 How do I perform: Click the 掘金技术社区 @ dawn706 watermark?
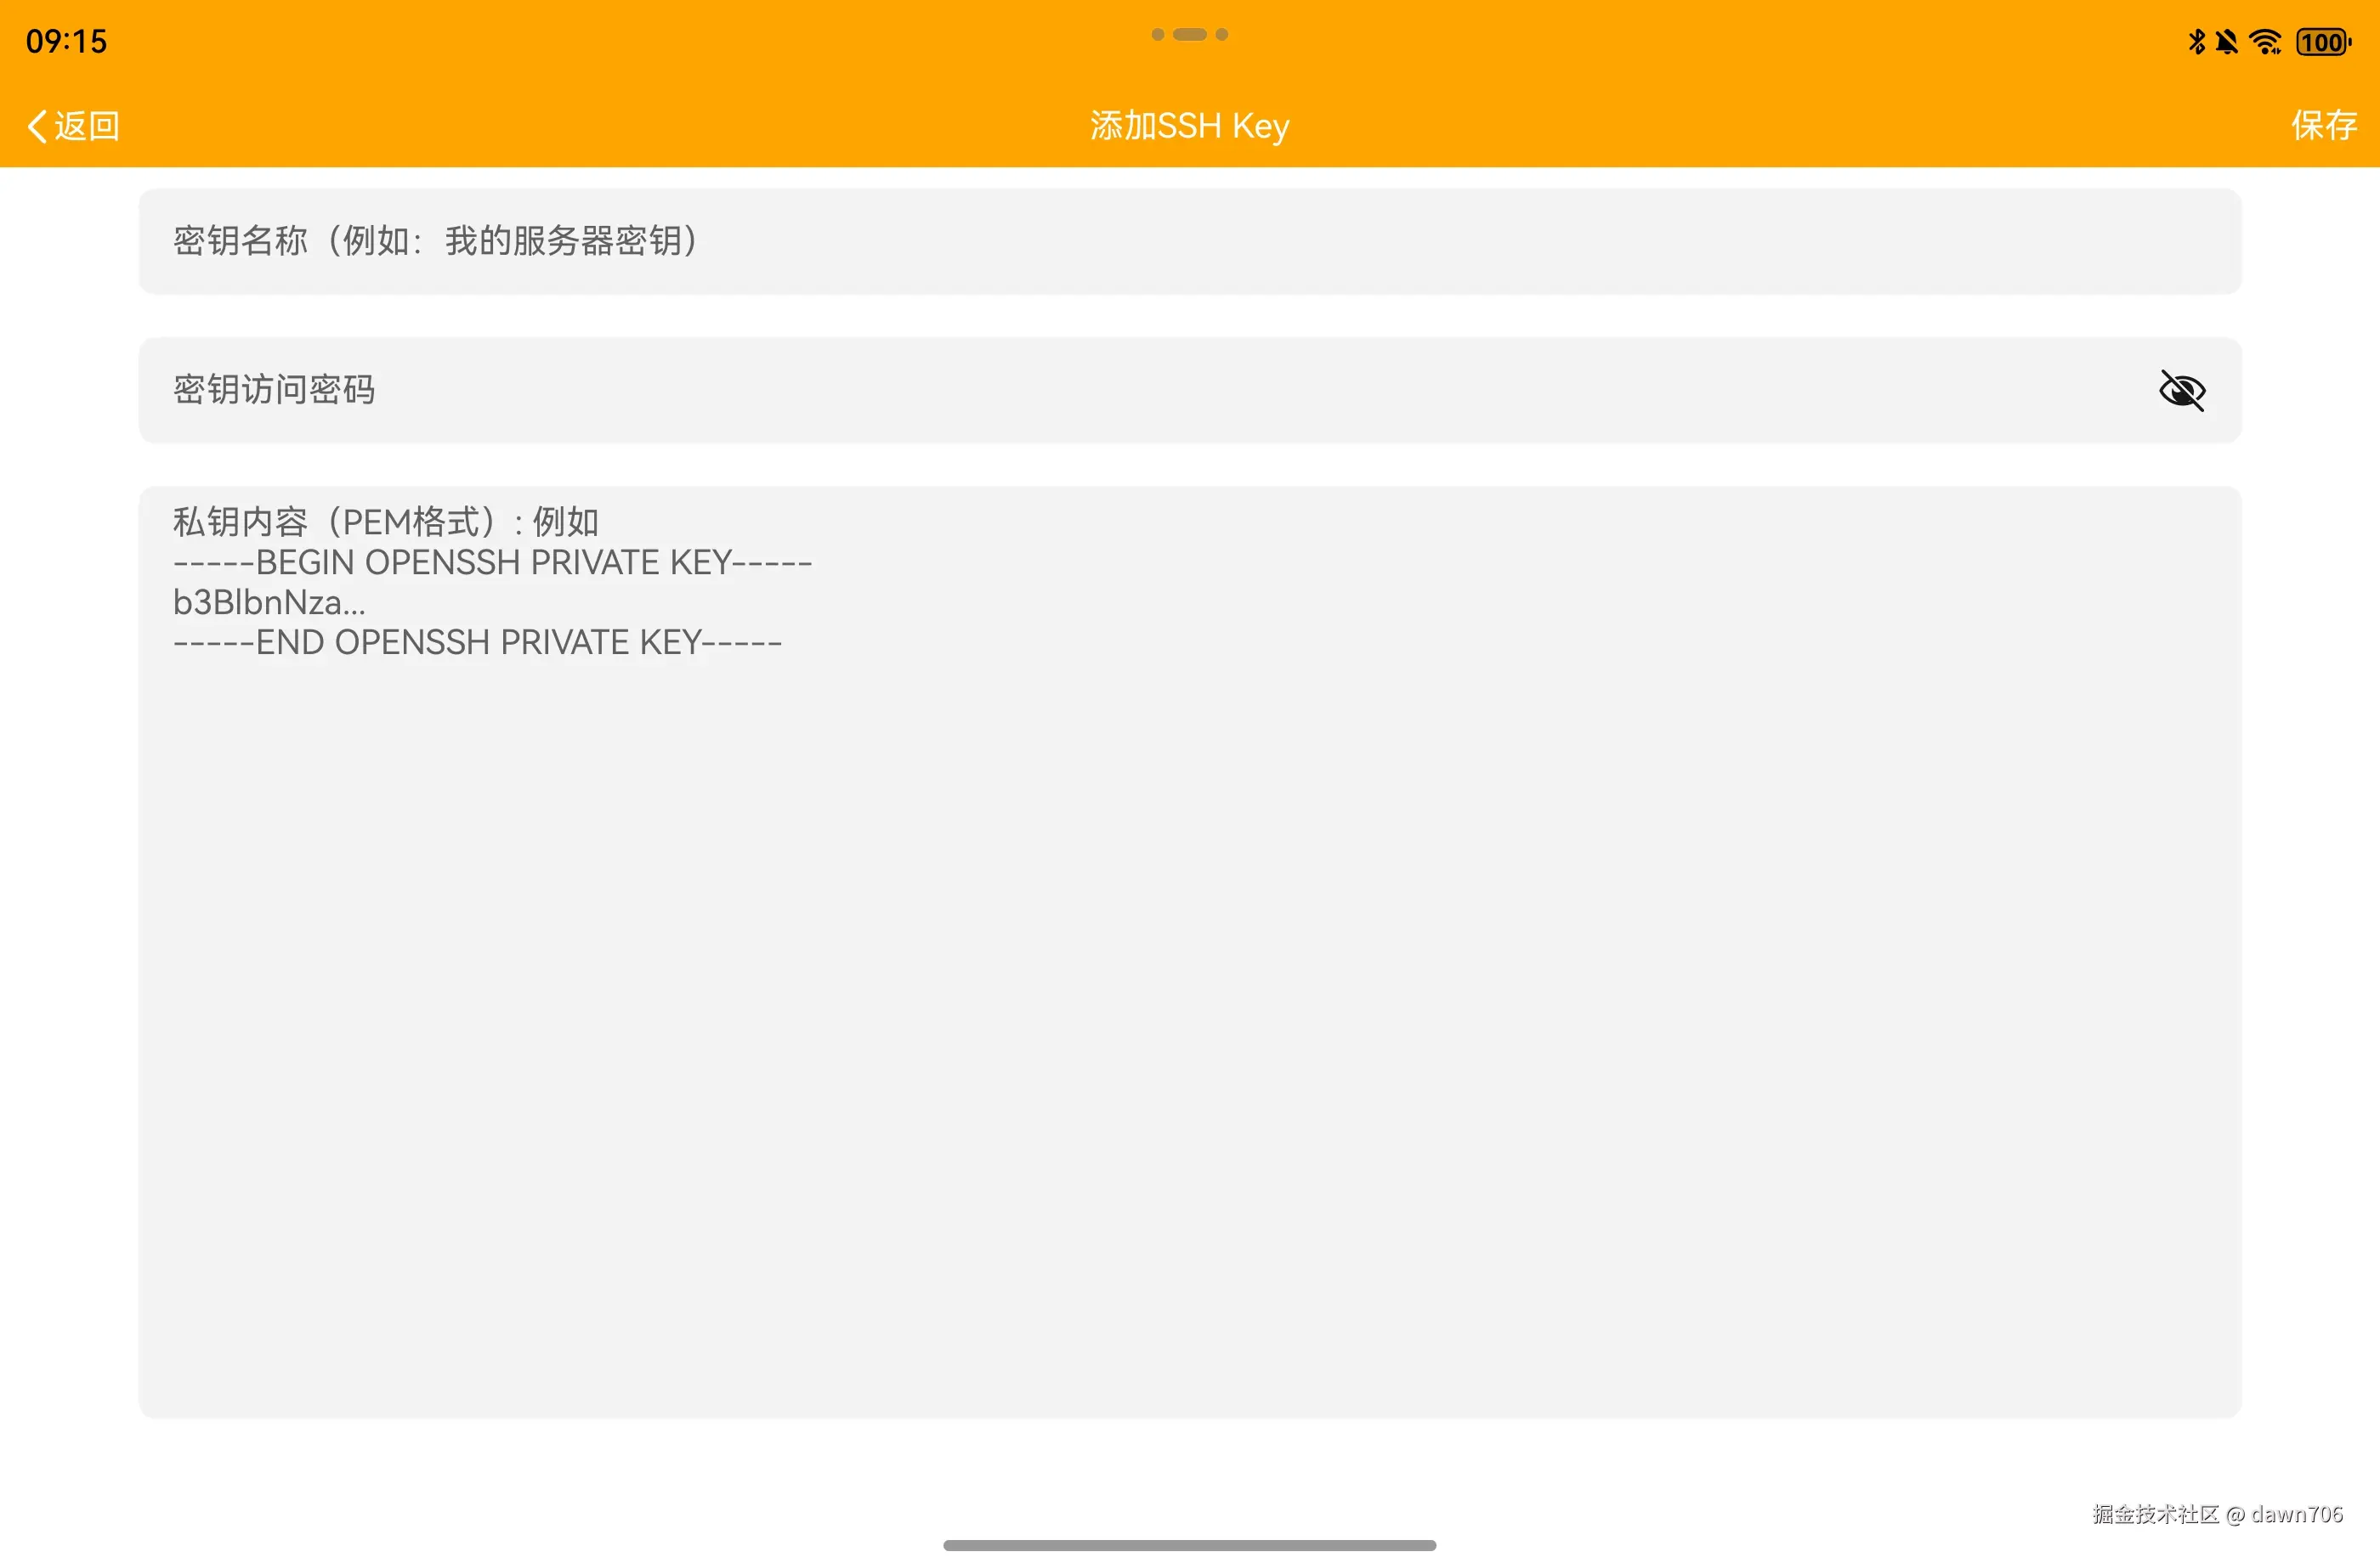click(2217, 1514)
